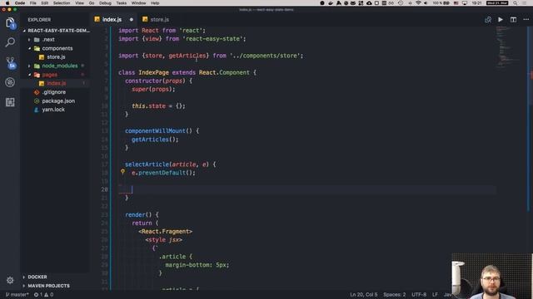This screenshot has width=533, height=299.
Task: Open the Extensions view in activity bar
Action: click(x=10, y=102)
